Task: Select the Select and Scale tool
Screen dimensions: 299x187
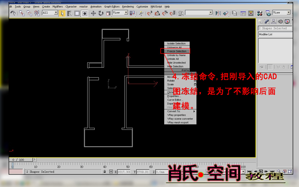Action: click(108, 13)
